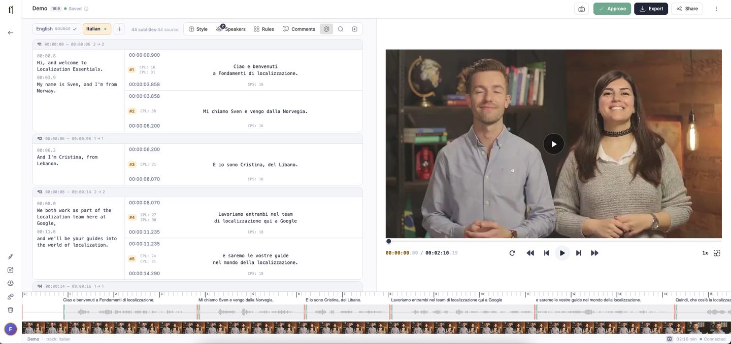
Task: Click the Connected status indicator
Action: point(713,339)
